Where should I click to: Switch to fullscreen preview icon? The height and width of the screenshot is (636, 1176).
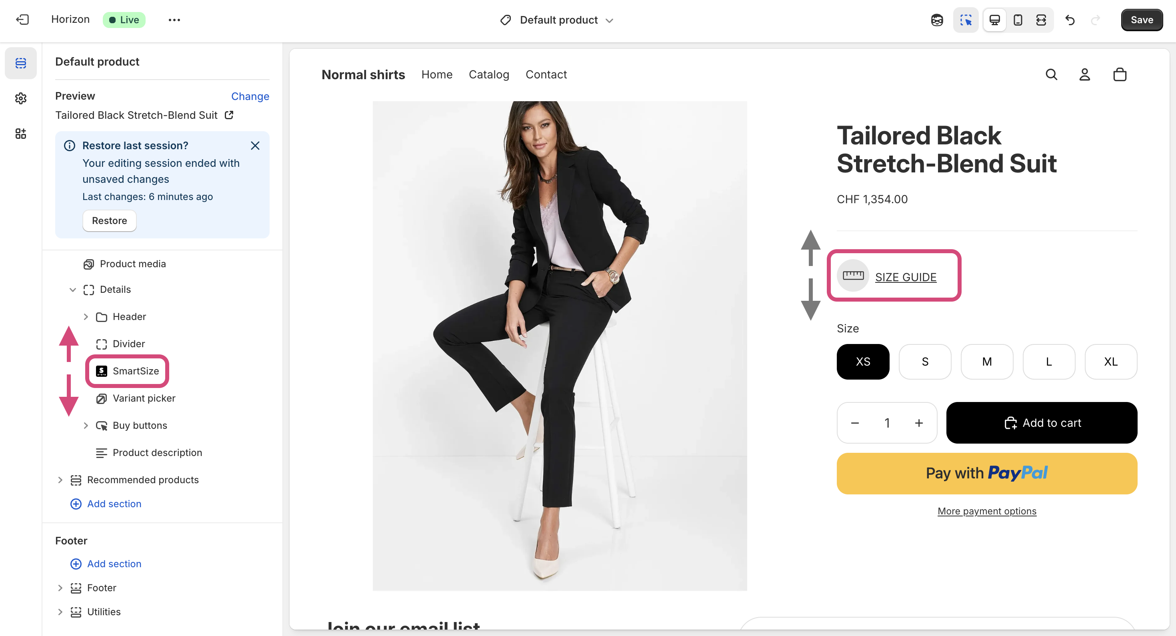(x=1041, y=20)
